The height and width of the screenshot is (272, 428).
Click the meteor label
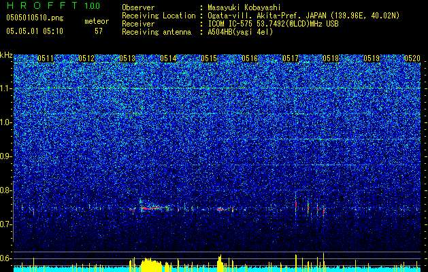coord(97,21)
